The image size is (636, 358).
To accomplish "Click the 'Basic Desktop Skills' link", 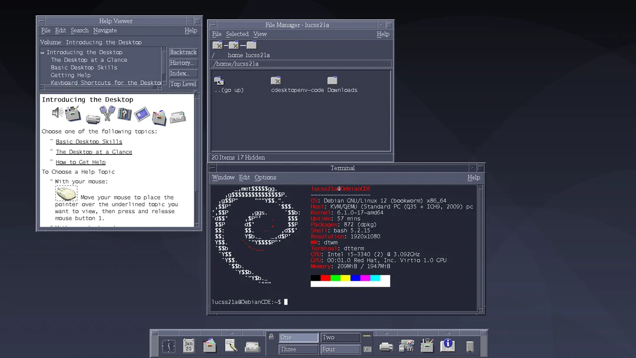I will [x=89, y=141].
